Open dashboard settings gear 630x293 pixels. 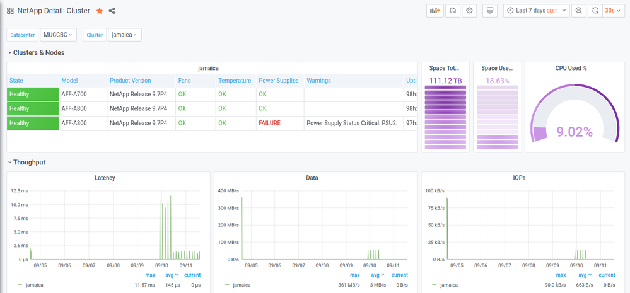(469, 11)
